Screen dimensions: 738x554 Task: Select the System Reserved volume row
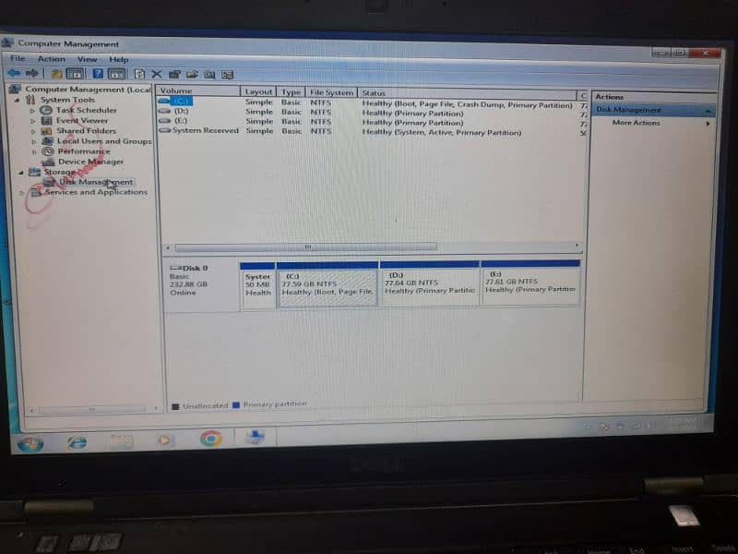pos(205,131)
